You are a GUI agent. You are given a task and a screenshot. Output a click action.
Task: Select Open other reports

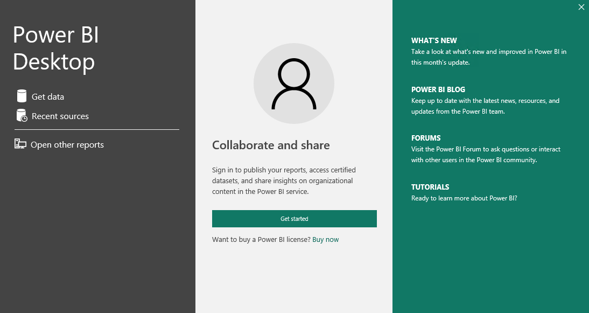pyautogui.click(x=67, y=145)
